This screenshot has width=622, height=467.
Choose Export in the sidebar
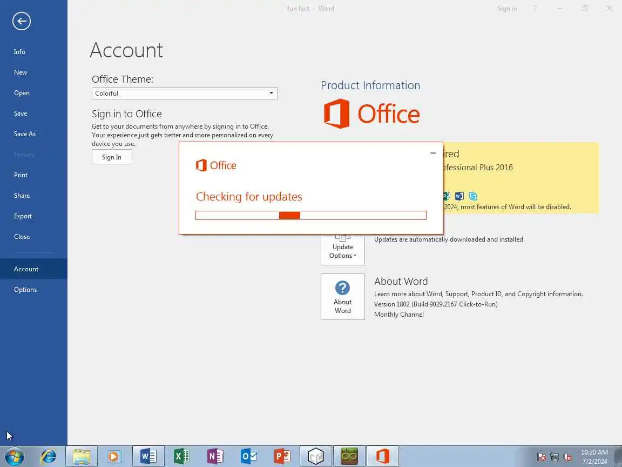23,216
